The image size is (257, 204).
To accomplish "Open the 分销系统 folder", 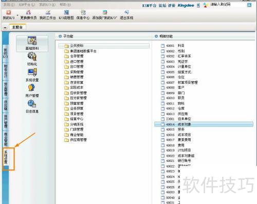I will (74, 124).
